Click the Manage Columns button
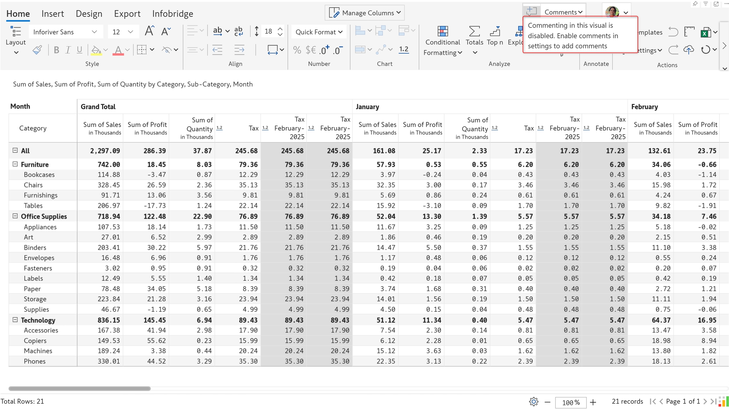The height and width of the screenshot is (410, 729). (364, 13)
